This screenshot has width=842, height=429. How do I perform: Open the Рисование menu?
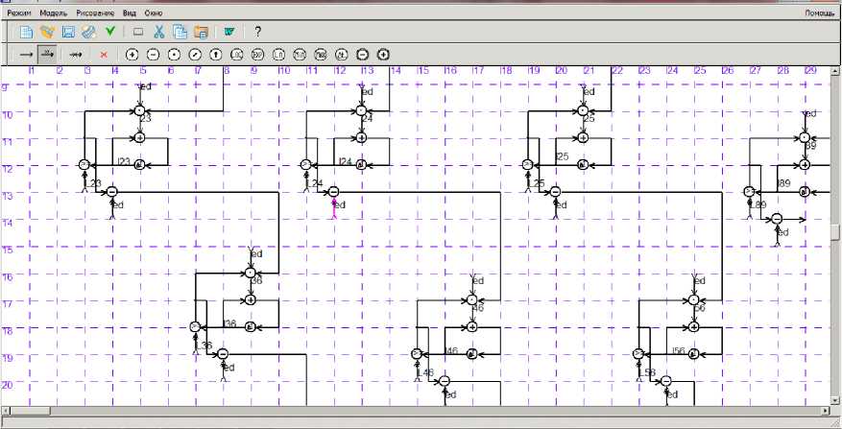point(97,14)
